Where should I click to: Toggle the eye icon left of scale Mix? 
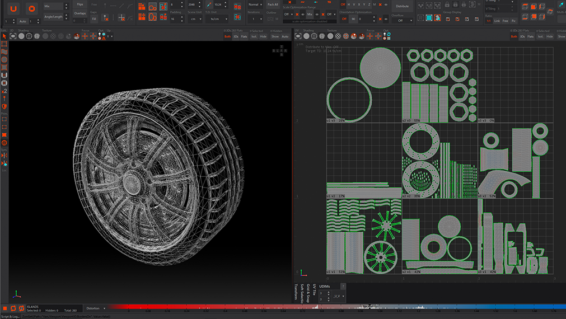click(303, 15)
